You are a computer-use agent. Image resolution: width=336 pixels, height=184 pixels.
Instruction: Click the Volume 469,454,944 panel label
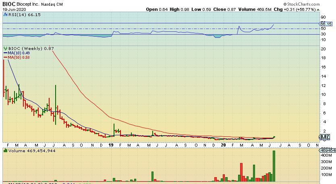32,151
